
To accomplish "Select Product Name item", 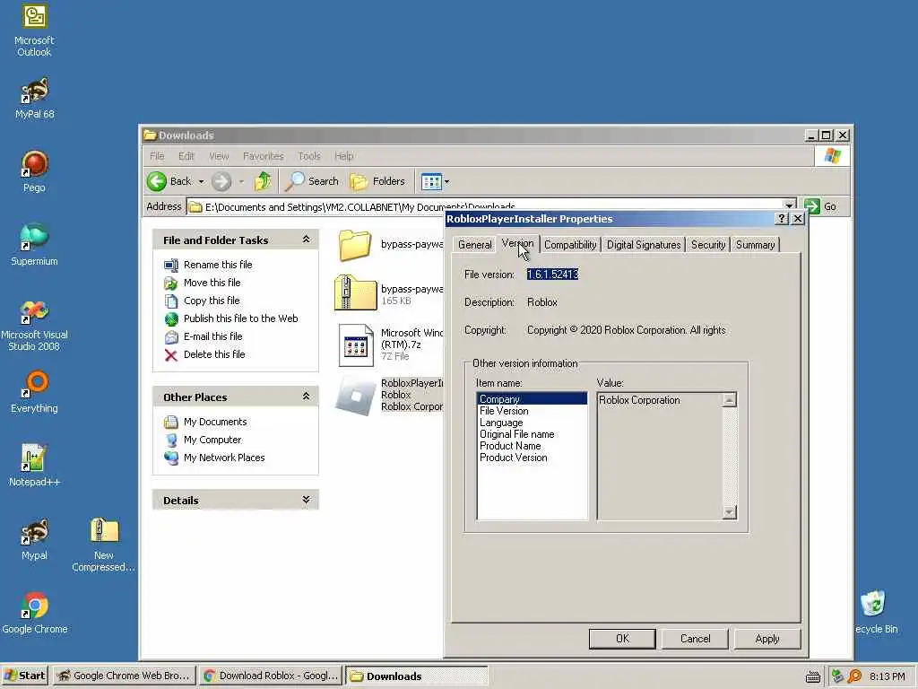I will point(532,446).
